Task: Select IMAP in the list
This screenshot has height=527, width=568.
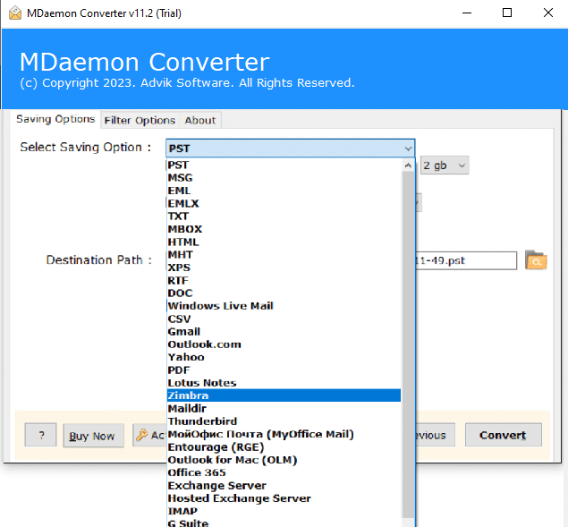Action: point(284,511)
